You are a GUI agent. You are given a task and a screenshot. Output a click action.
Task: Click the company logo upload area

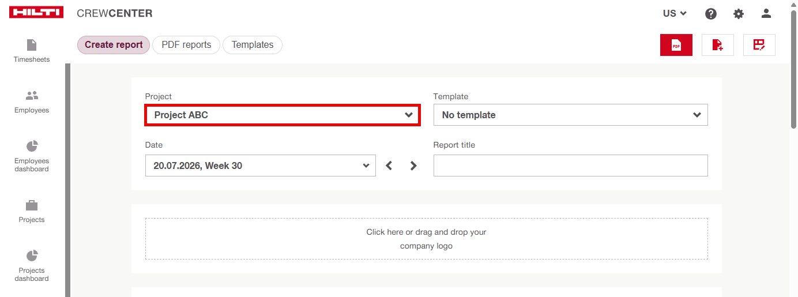click(427, 239)
